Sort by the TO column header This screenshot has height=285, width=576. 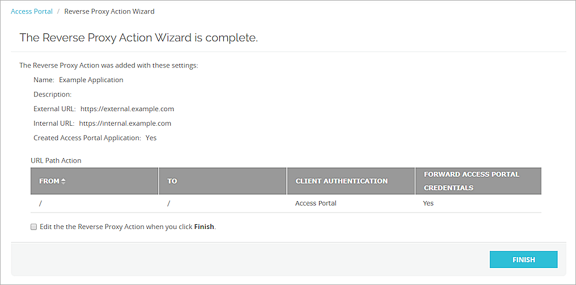[172, 181]
